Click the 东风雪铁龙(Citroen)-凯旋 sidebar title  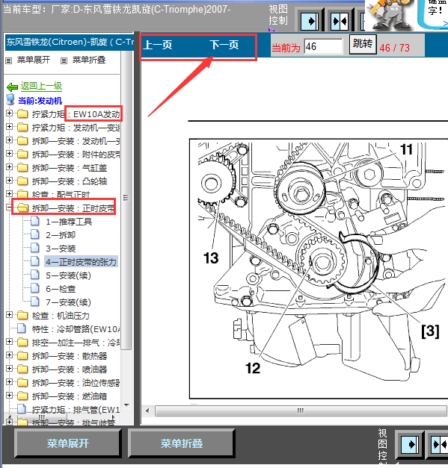tap(70, 42)
